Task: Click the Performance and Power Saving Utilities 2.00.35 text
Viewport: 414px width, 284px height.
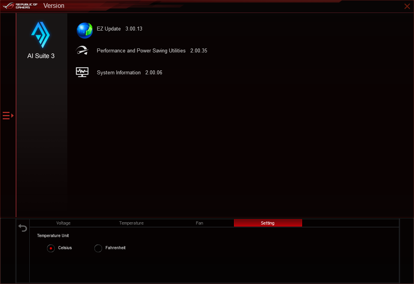Action: pos(152,51)
